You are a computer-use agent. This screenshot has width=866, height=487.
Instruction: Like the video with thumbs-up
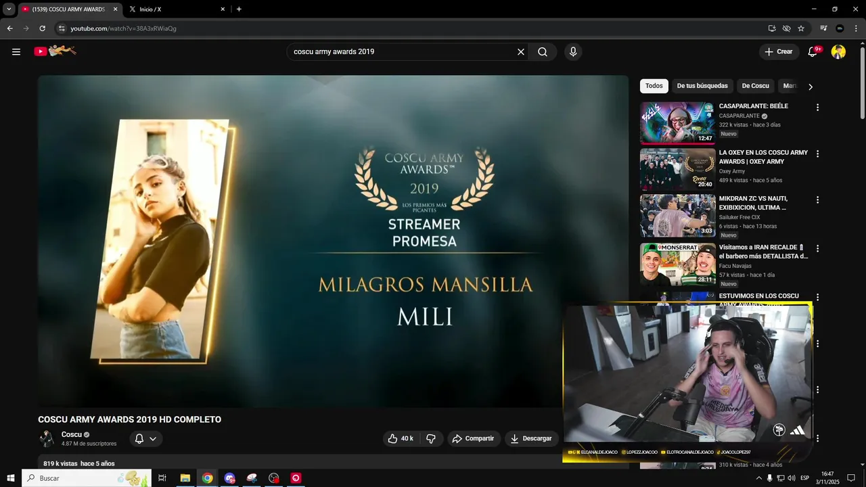click(401, 438)
